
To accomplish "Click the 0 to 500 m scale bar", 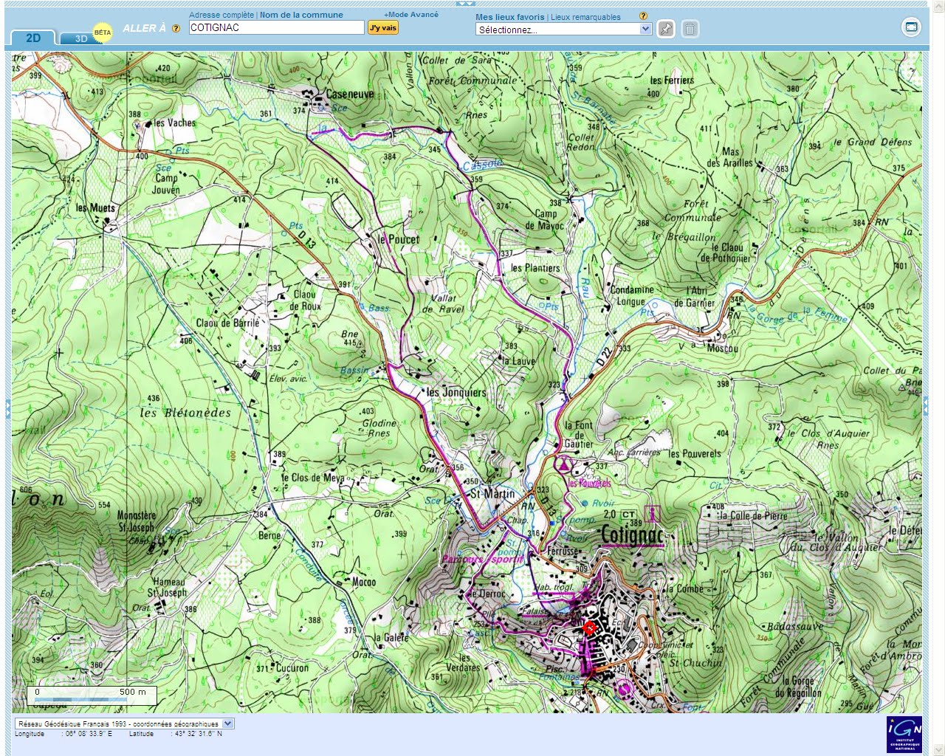I will (92, 695).
